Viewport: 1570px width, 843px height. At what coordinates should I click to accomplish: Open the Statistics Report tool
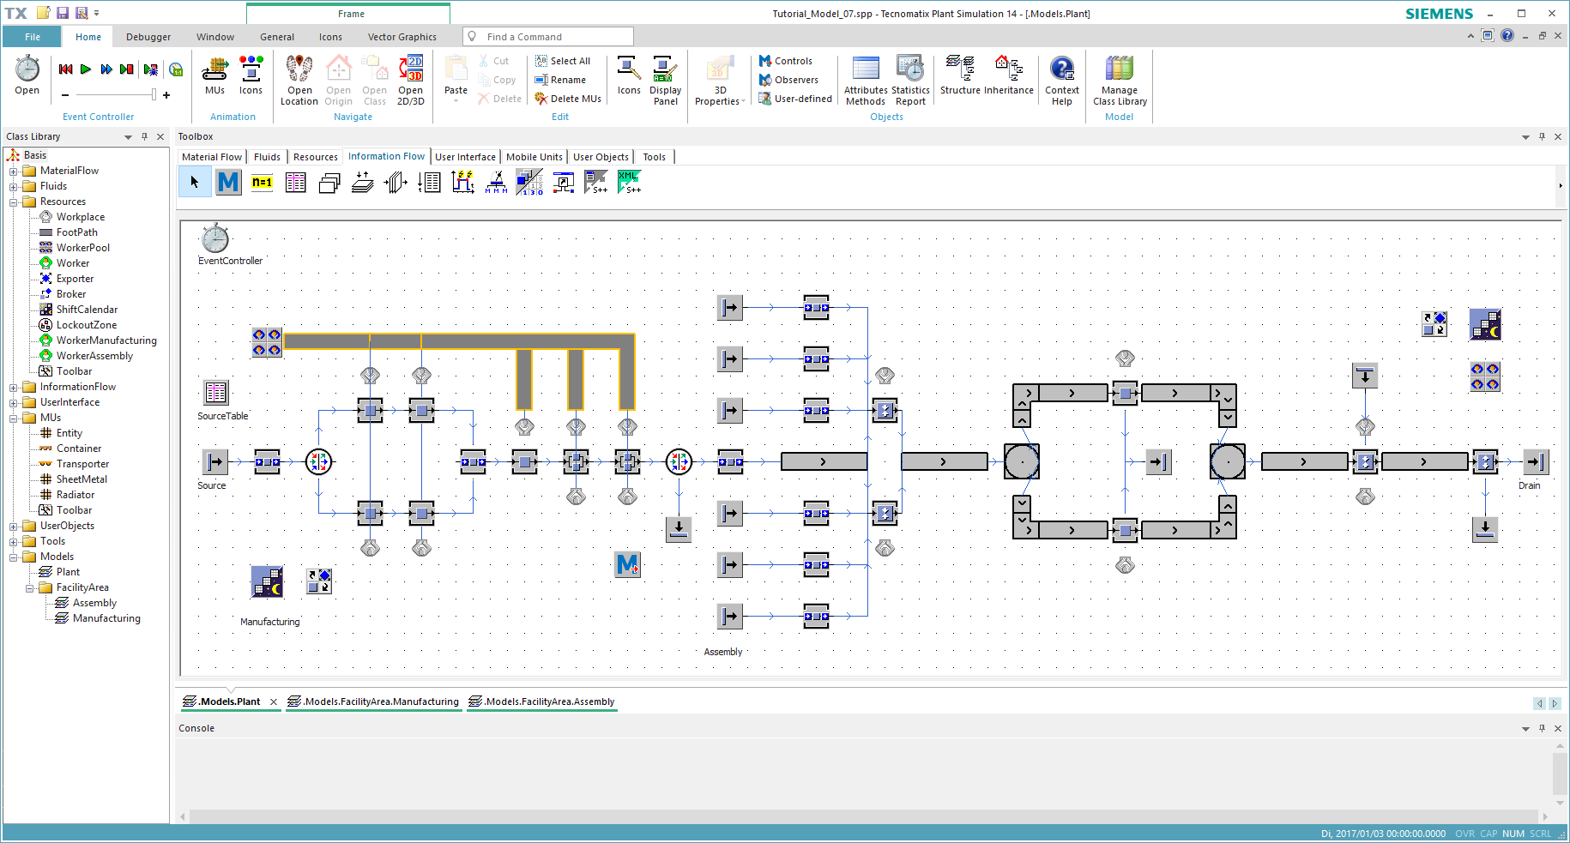[x=910, y=79]
